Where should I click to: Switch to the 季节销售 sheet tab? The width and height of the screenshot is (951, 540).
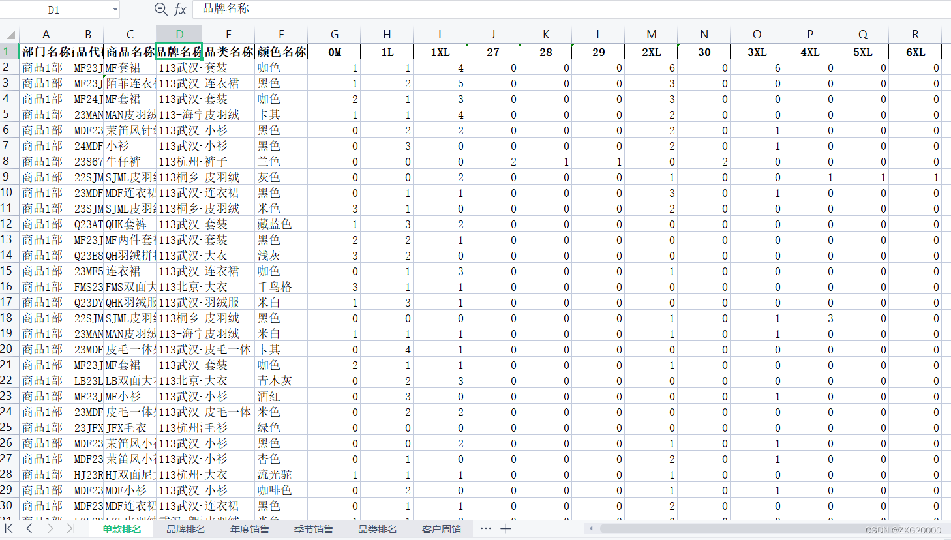point(313,529)
